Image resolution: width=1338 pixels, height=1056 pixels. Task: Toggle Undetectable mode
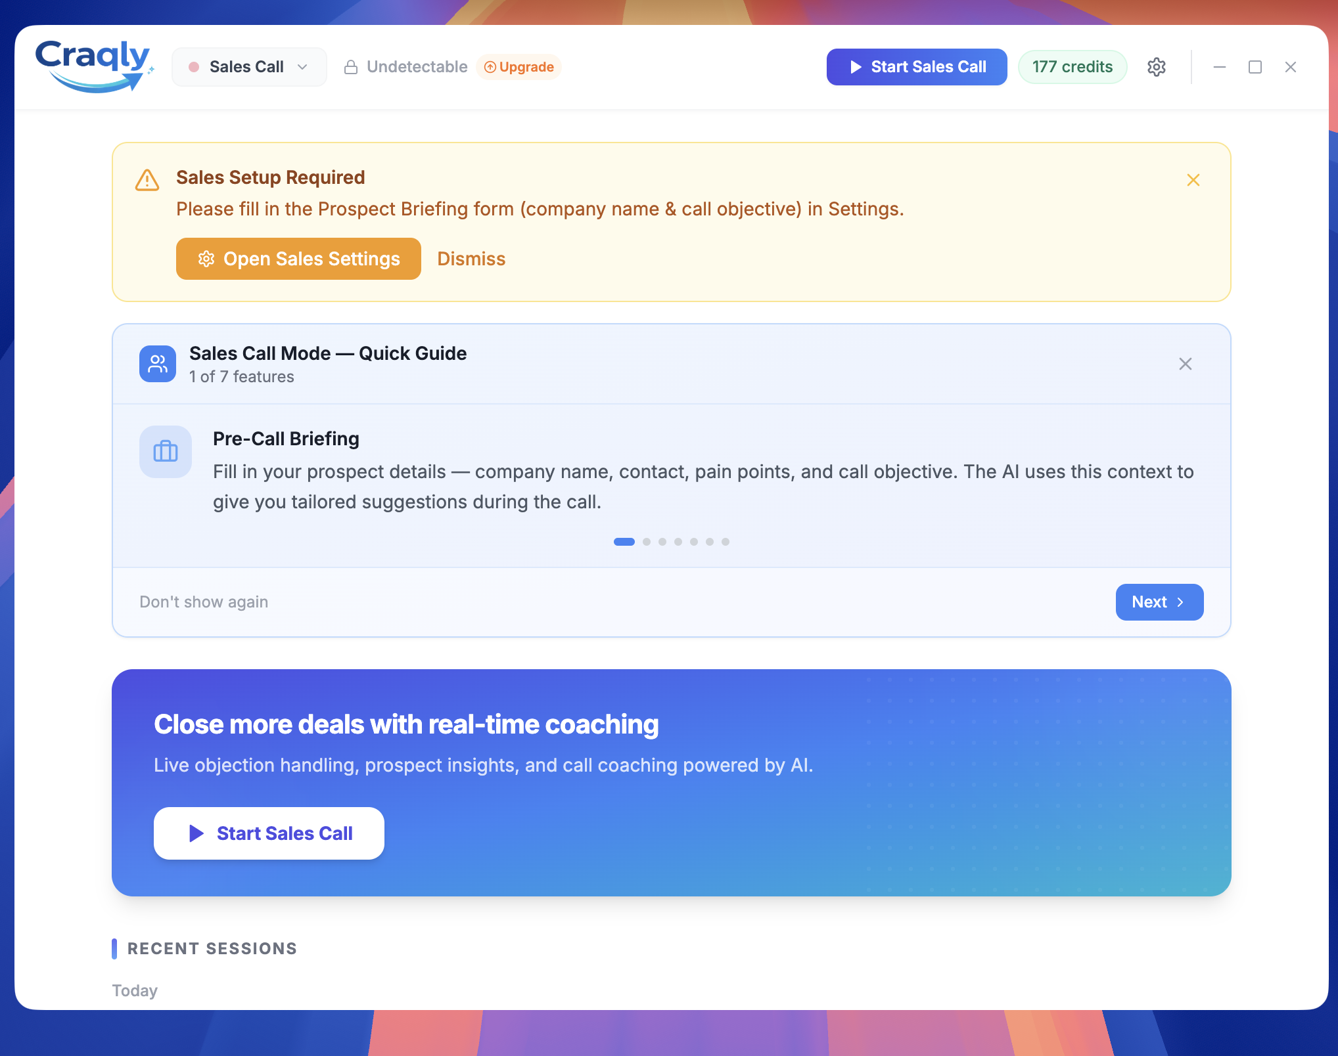tap(417, 67)
